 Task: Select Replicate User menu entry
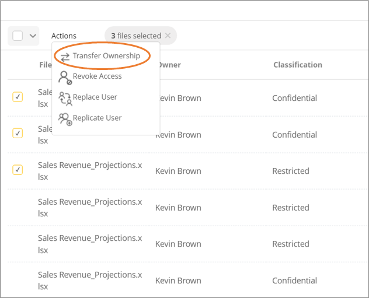coord(97,118)
